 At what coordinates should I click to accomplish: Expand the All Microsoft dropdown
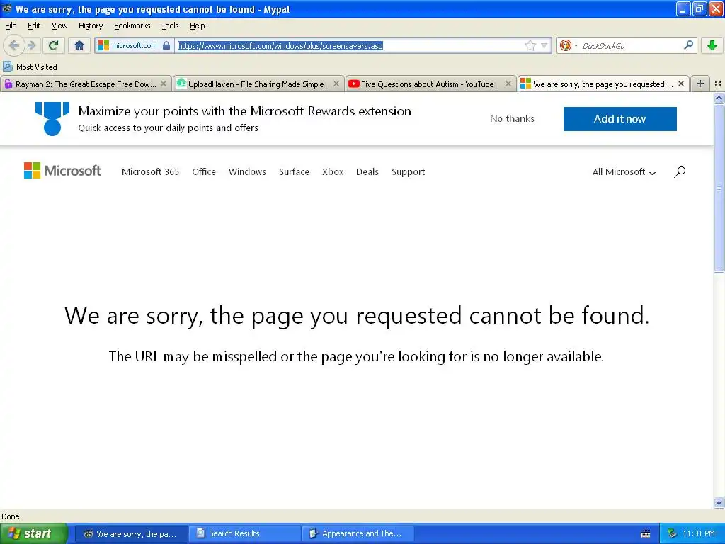tap(624, 171)
